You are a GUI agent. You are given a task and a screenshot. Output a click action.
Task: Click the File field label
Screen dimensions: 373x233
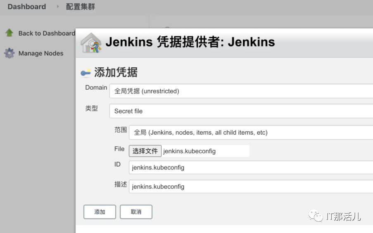[119, 149]
